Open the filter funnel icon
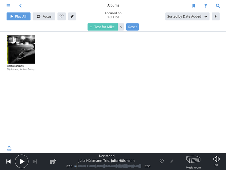The height and width of the screenshot is (170, 226). pos(206,6)
